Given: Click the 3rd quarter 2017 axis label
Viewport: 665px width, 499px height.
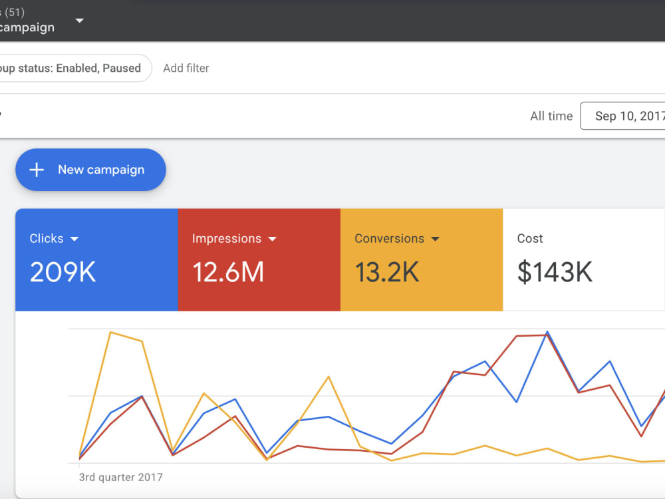Looking at the screenshot, I should (x=121, y=477).
